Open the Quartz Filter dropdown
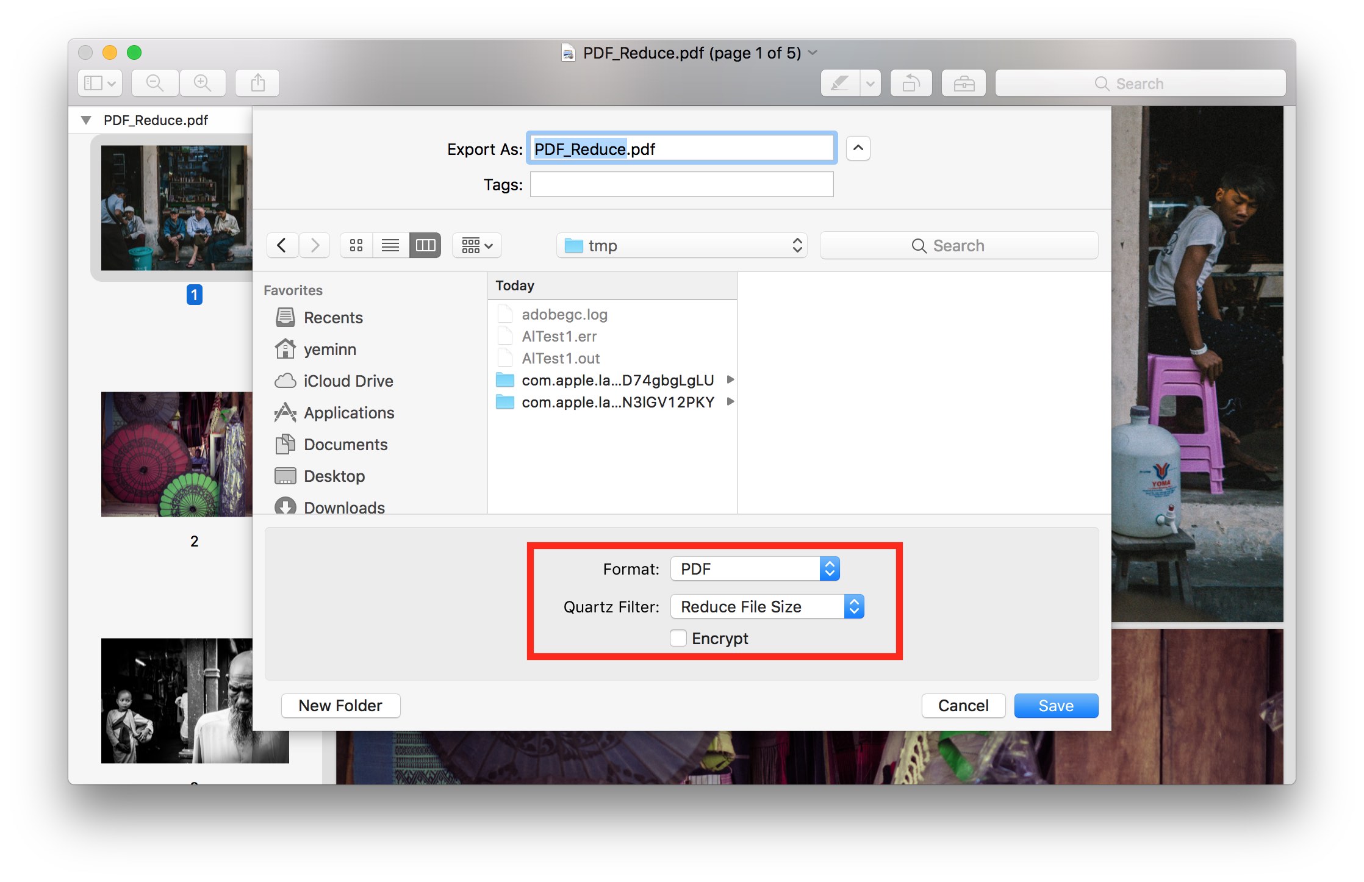The height and width of the screenshot is (882, 1364). tap(767, 606)
